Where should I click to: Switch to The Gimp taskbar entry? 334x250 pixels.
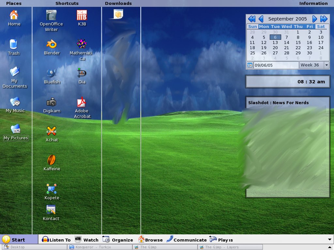coord(165,247)
